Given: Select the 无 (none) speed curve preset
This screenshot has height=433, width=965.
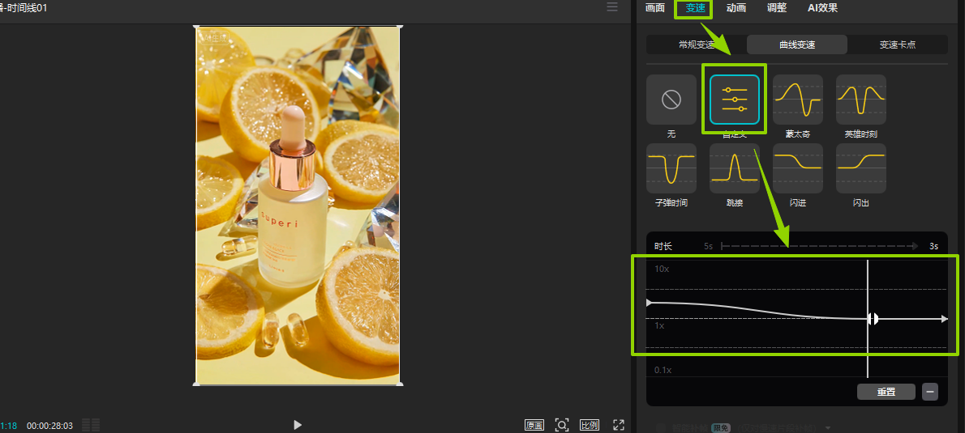Looking at the screenshot, I should (671, 100).
